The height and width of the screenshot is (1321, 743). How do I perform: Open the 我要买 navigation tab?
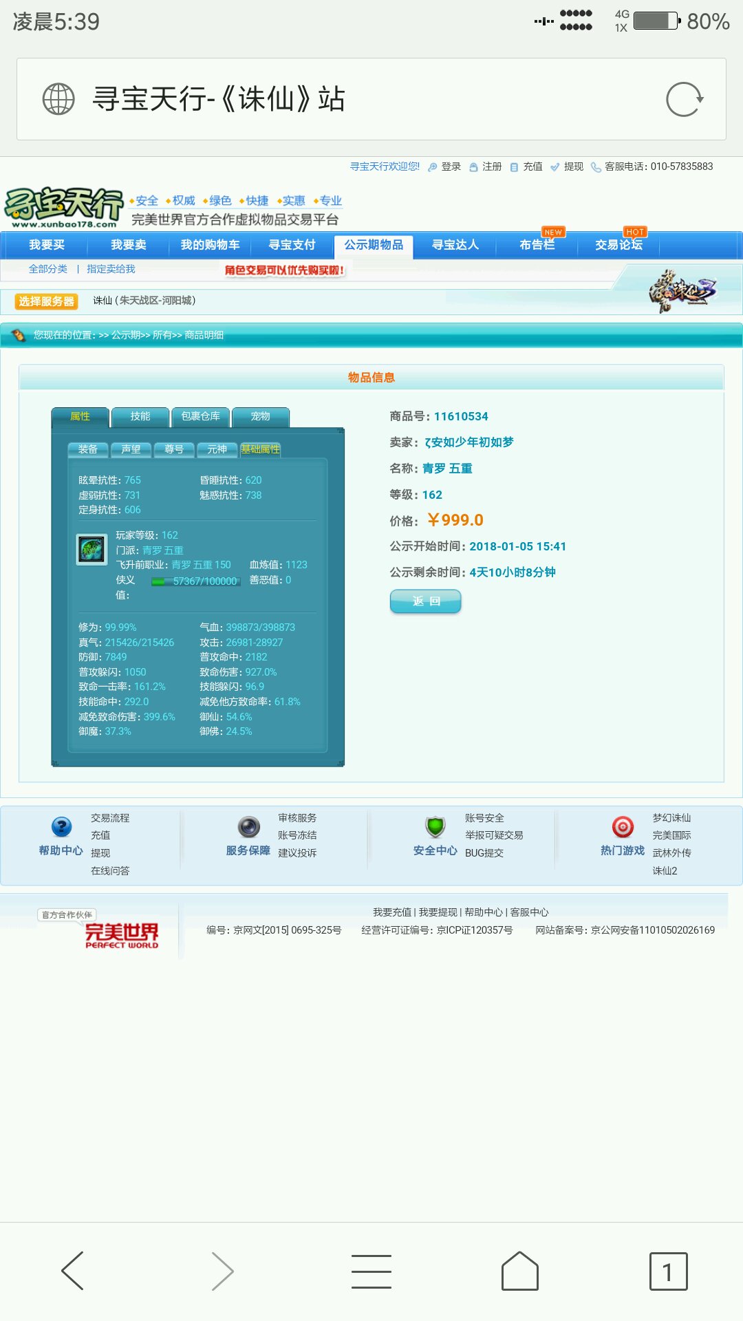click(x=47, y=245)
